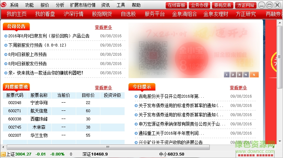Select banner slide 3 indicator
283x158 pixels.
239,75
